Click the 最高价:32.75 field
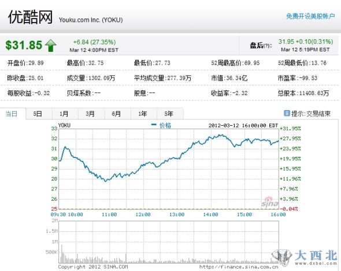The width and height of the screenshot is (341, 271). tap(85, 63)
